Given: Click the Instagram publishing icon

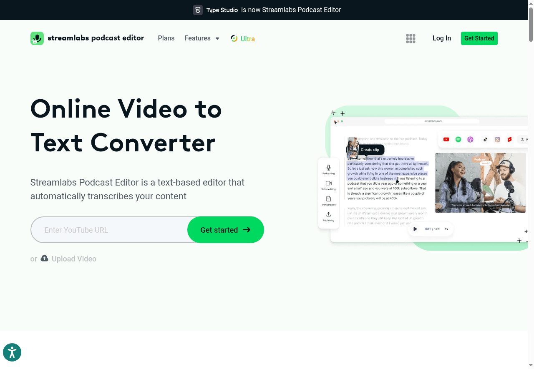Looking at the screenshot, I should pos(497,139).
